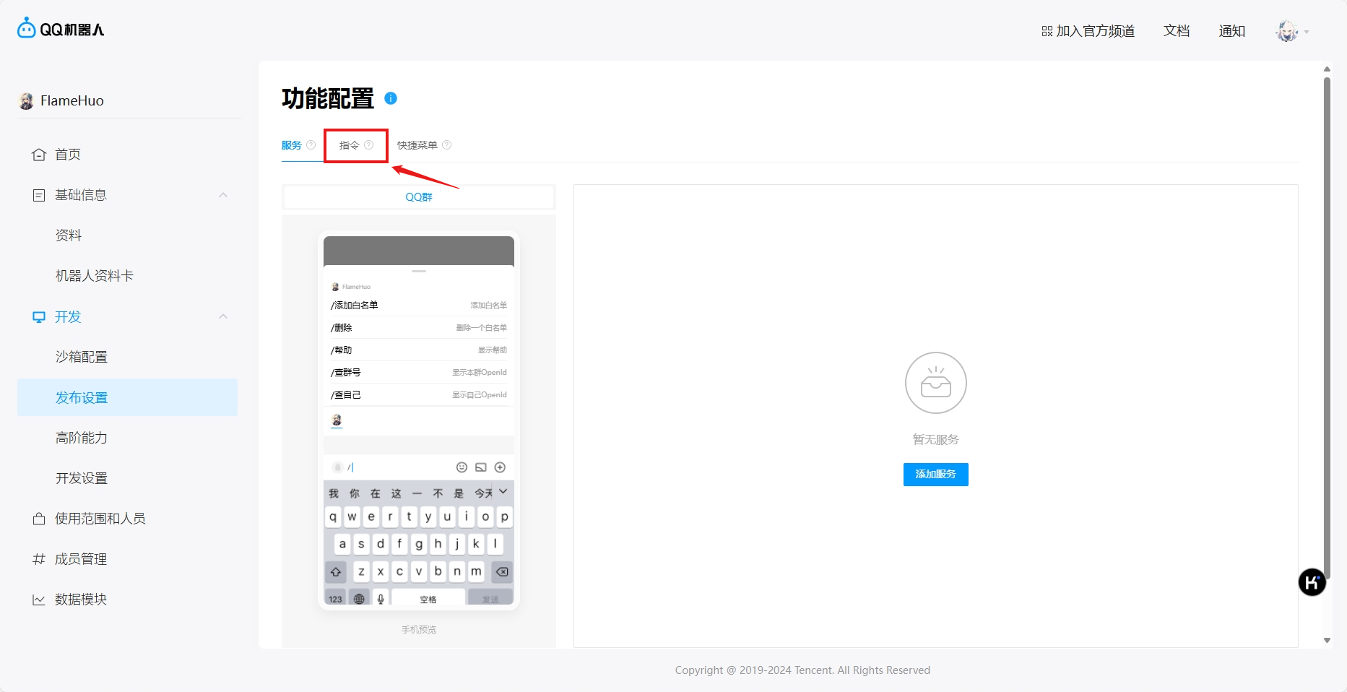Collapse the 基础信息 section chevron
Viewport: 1347px width, 692px height.
(x=223, y=195)
